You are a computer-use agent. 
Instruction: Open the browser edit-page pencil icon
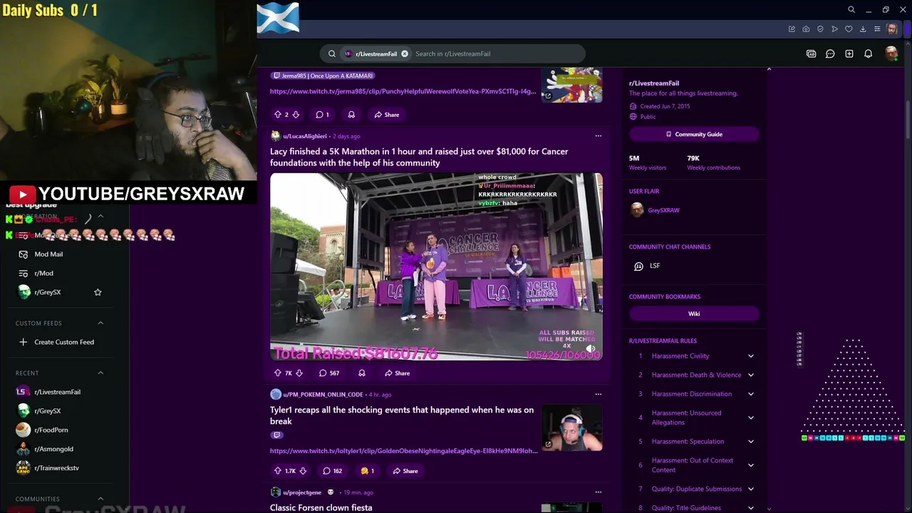792,29
